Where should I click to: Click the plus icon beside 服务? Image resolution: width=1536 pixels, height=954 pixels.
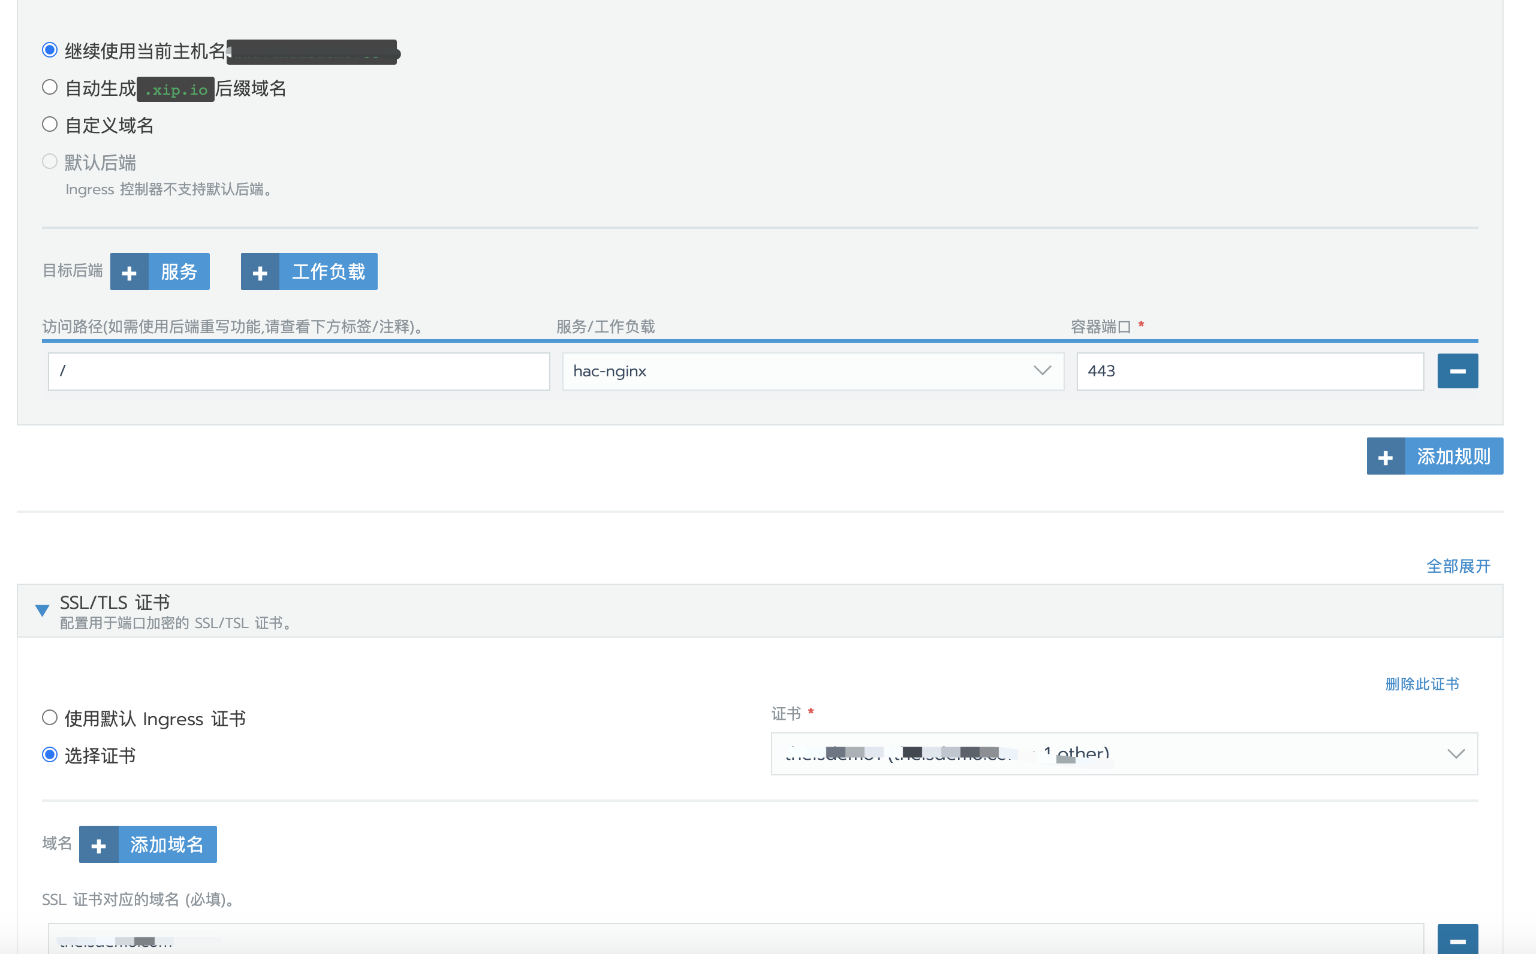(x=129, y=272)
